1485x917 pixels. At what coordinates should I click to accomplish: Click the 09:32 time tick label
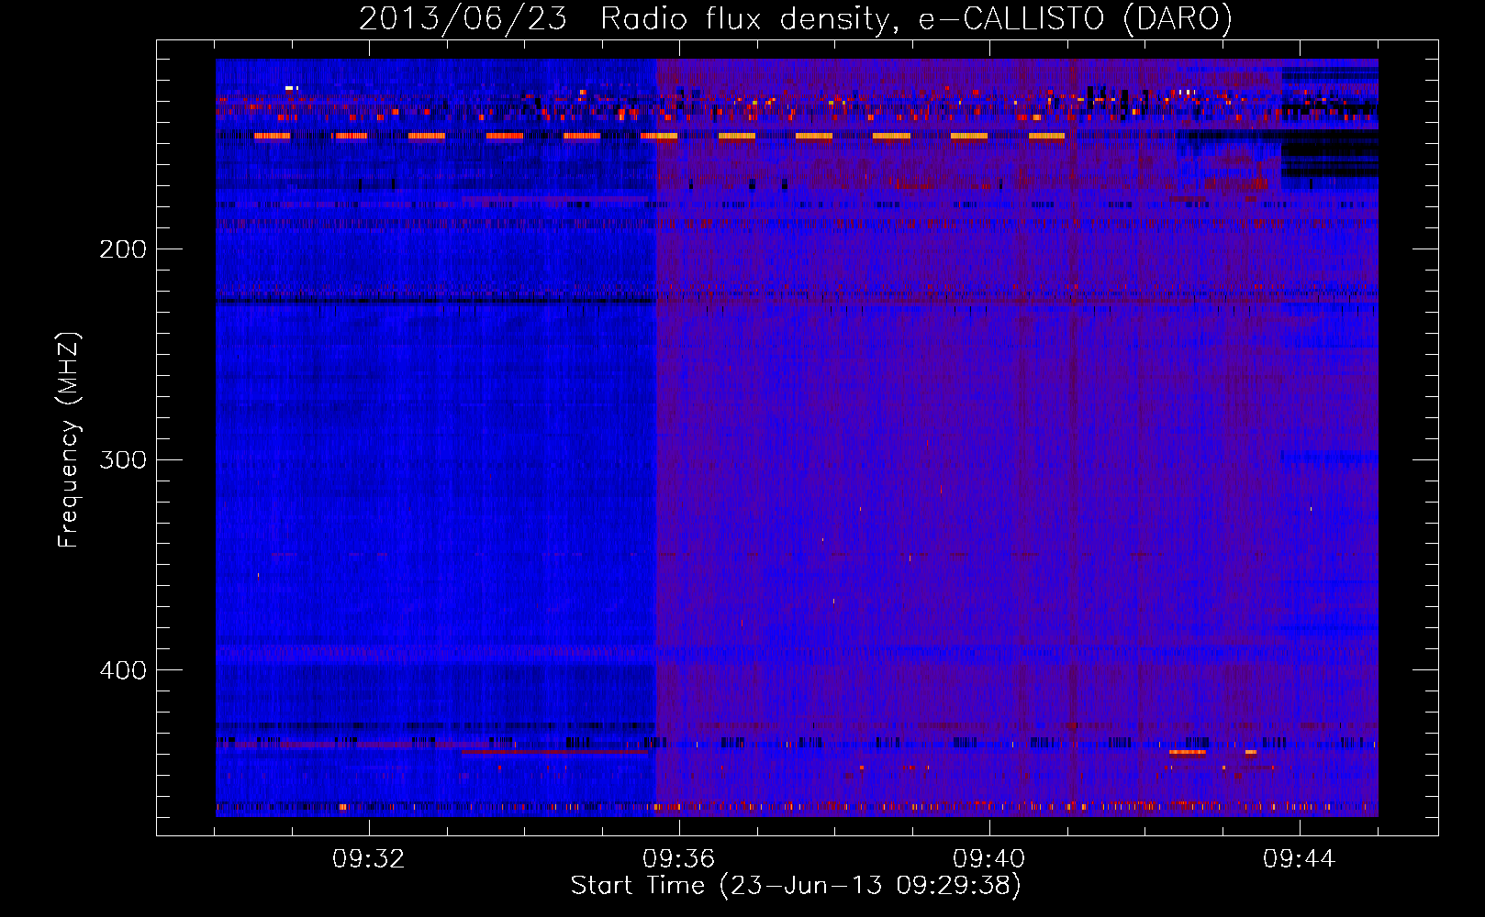[369, 859]
